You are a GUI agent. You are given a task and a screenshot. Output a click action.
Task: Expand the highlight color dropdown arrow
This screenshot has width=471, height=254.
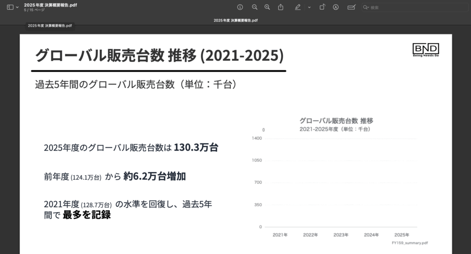point(309,7)
